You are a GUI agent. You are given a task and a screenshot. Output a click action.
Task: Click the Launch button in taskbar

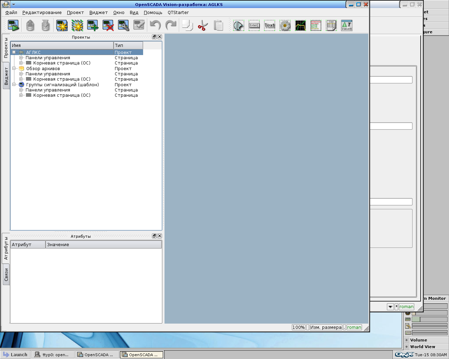tap(15, 355)
